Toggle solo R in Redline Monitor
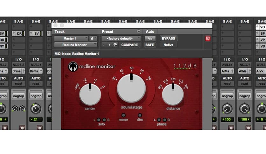This screenshot has height=154, width=266. click(104, 120)
